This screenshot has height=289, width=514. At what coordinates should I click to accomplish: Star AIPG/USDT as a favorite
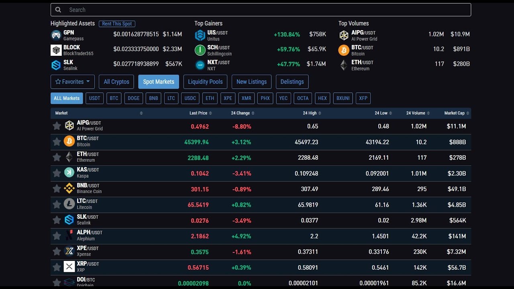tap(57, 126)
